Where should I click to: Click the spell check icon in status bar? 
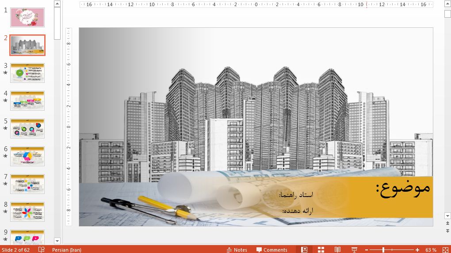pos(42,249)
